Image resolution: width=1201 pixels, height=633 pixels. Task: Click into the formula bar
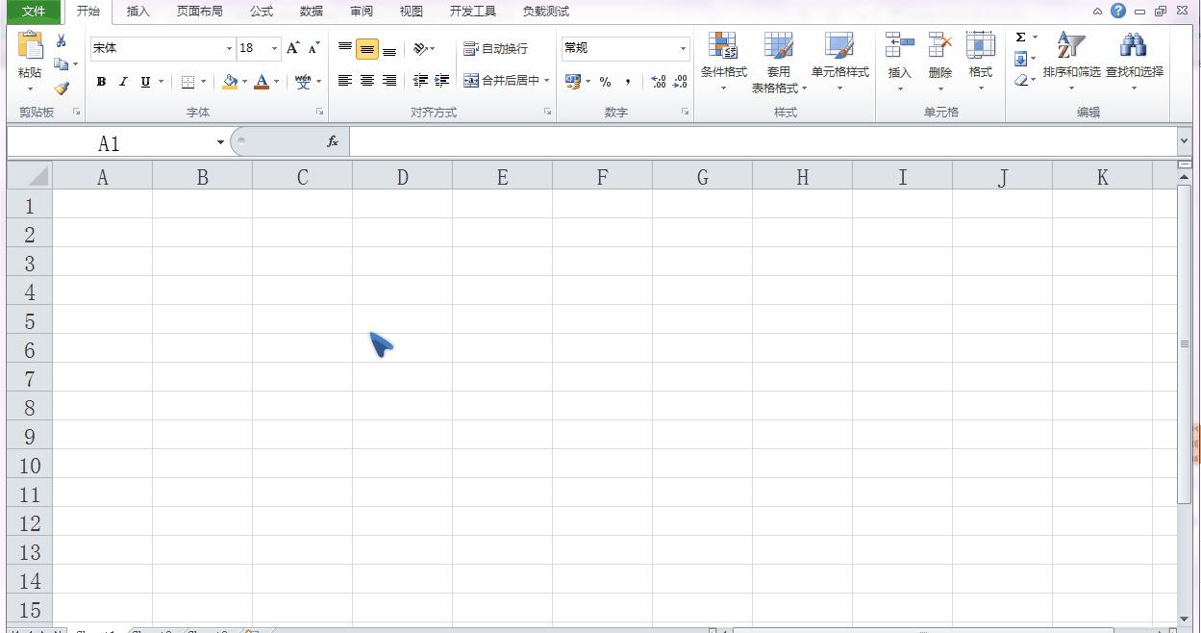[763, 141]
